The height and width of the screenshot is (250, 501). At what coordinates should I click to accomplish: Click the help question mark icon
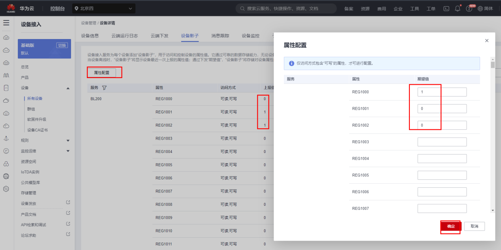[x=469, y=9]
